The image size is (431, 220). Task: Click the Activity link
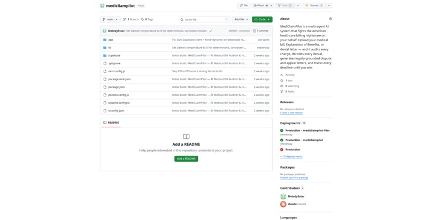click(290, 75)
